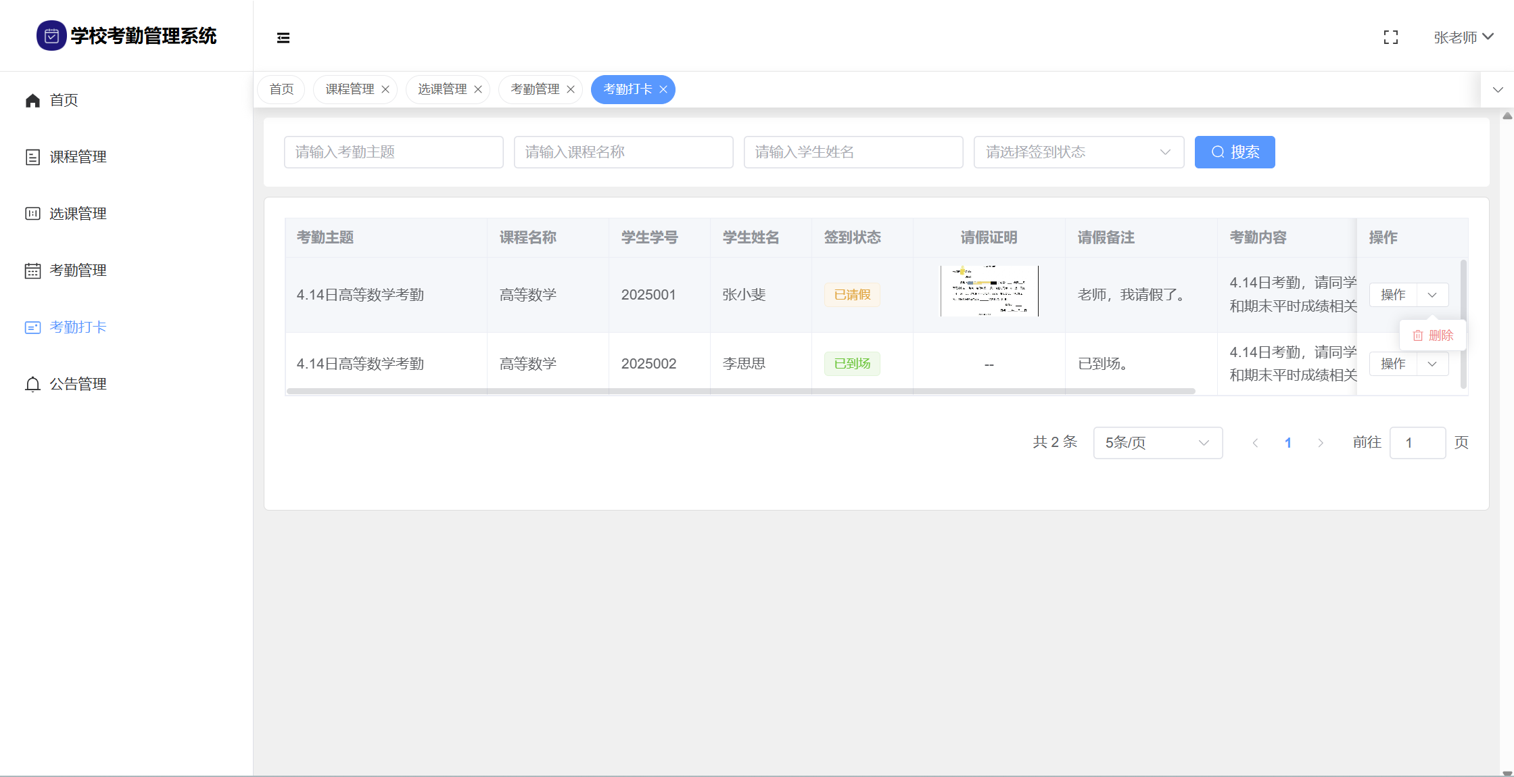The image size is (1514, 777).
Task: Click the table's horizontal scrollbar
Action: pos(740,391)
